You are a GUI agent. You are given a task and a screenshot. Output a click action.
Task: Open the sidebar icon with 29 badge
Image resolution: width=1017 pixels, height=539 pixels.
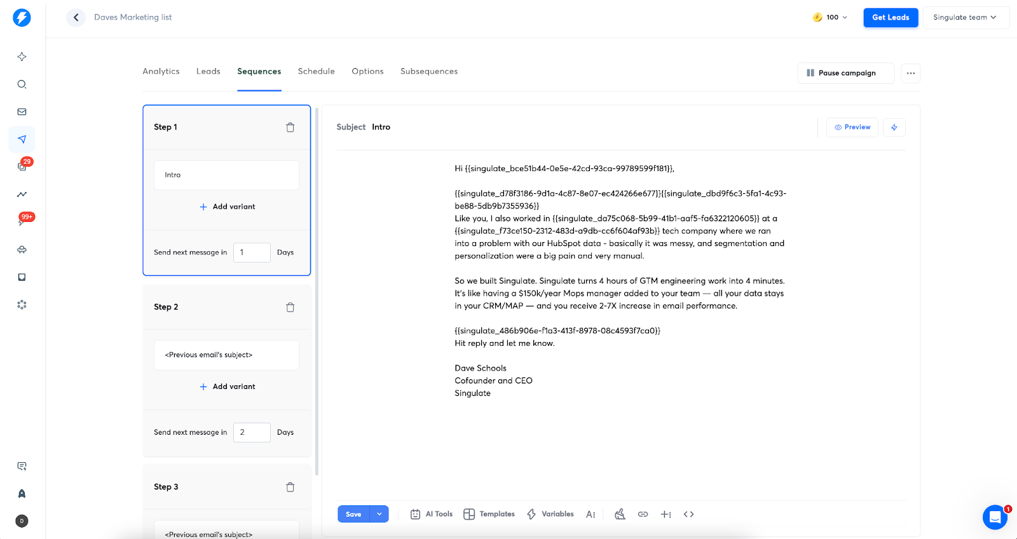(x=23, y=165)
